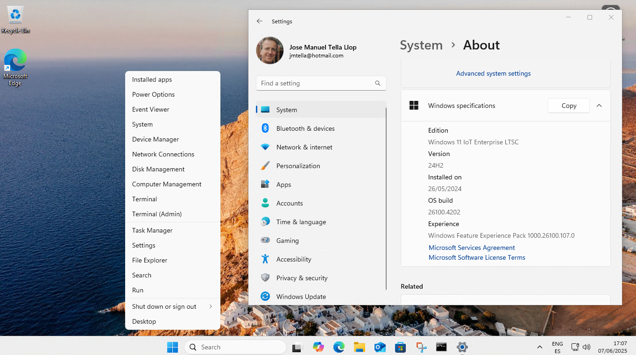Choose Settings in the context menu
The width and height of the screenshot is (636, 355).
[x=172, y=245]
